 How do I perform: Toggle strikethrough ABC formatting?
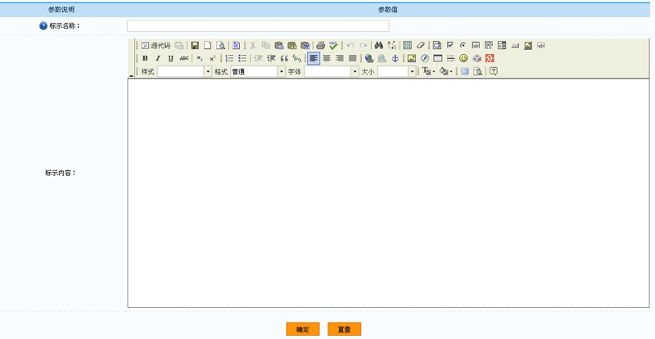pyautogui.click(x=183, y=58)
